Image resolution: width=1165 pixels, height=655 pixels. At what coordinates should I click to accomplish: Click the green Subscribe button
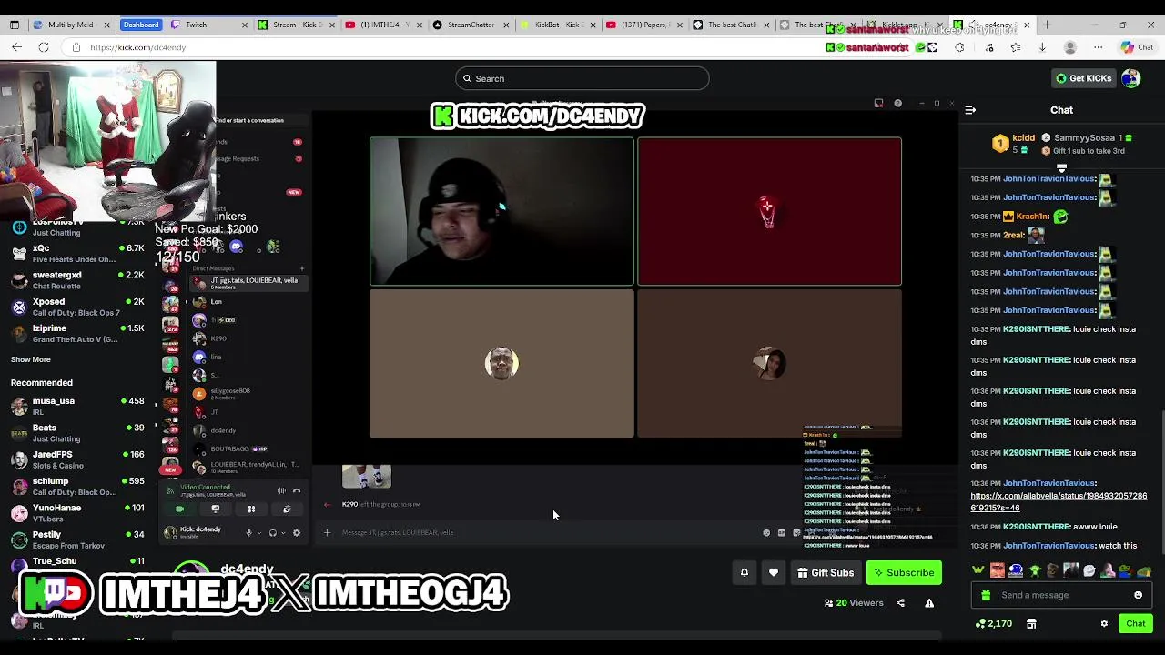click(x=905, y=573)
